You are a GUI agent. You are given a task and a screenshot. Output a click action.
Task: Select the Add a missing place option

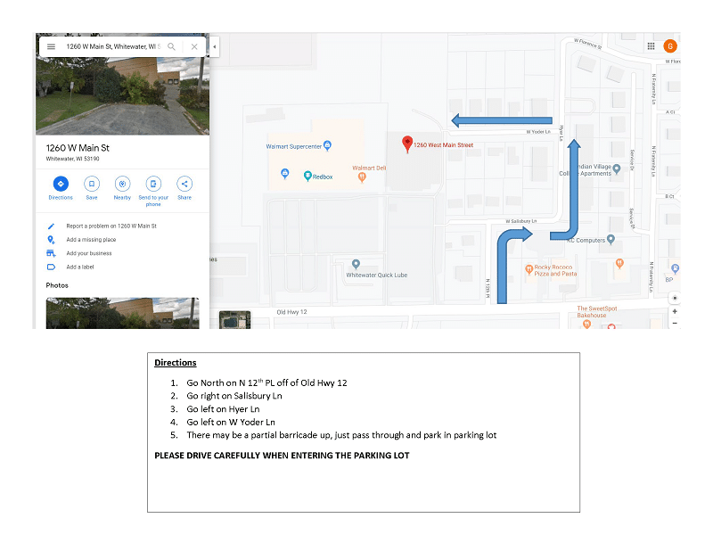[91, 240]
